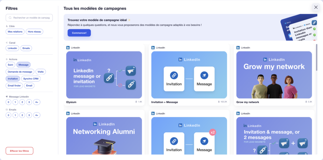
Task: Enable the Mes relations target filter
Action: [x=15, y=31]
